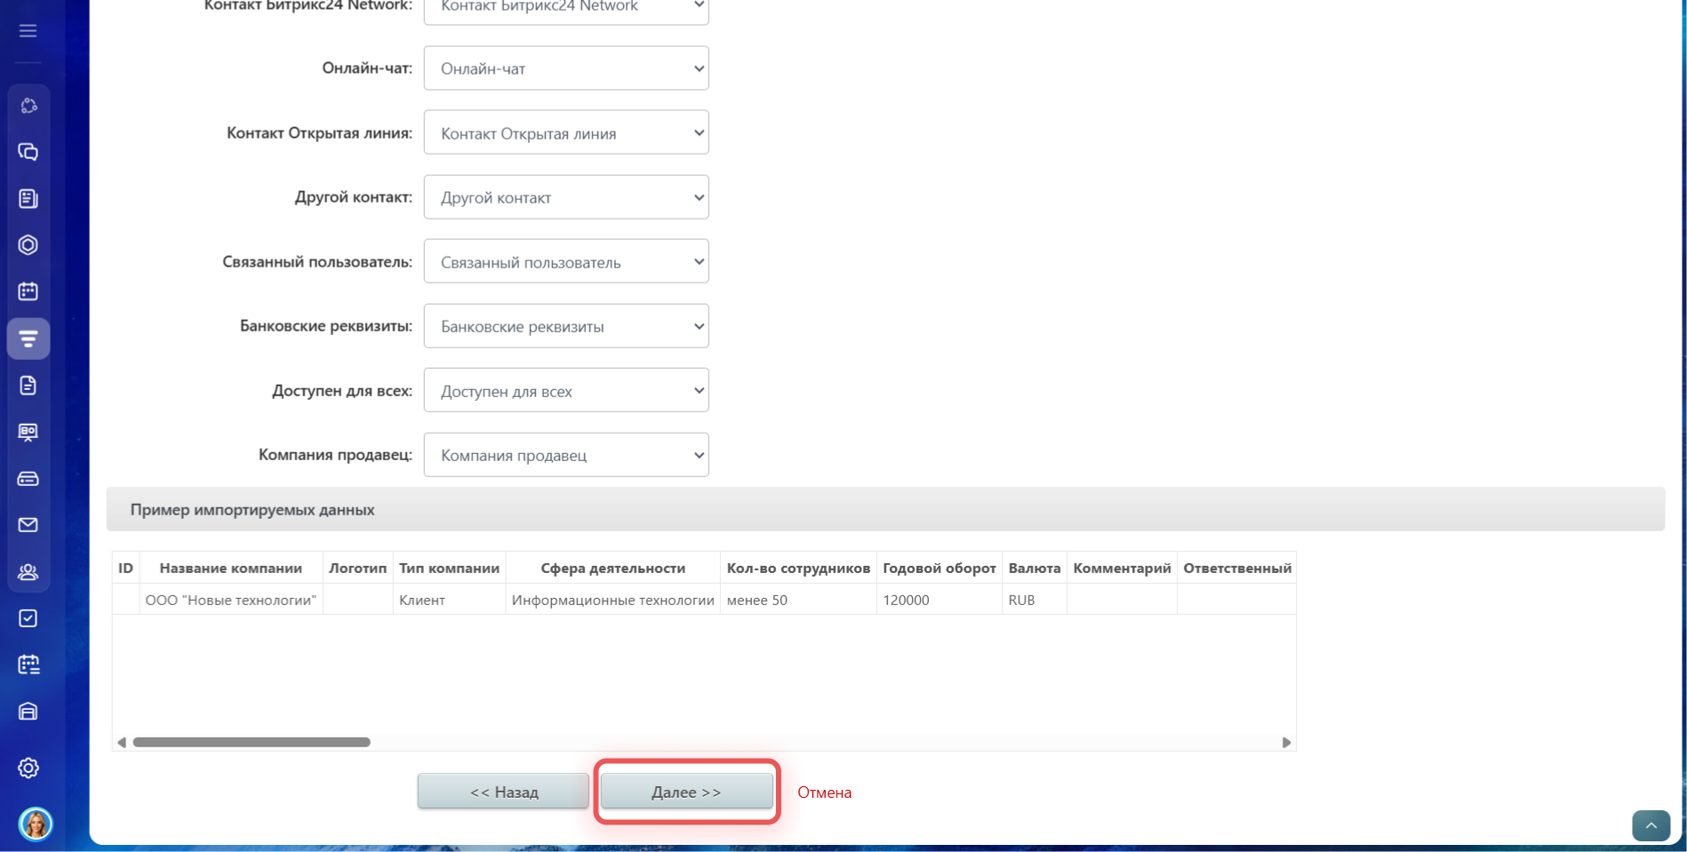Screen dimensions: 1687x852
Task: Open the calendar icon in sidebar
Action: [28, 291]
